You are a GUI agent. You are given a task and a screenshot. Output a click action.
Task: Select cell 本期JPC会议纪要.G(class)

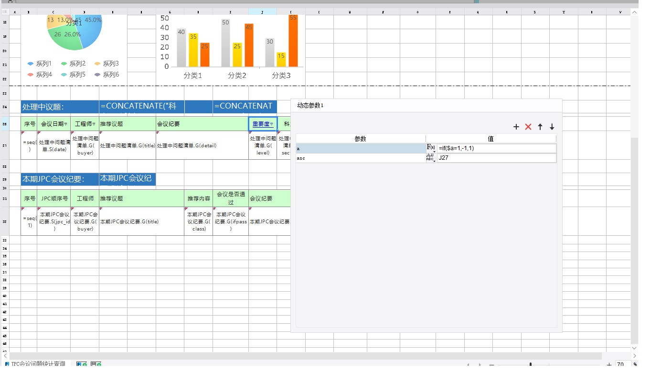point(199,221)
